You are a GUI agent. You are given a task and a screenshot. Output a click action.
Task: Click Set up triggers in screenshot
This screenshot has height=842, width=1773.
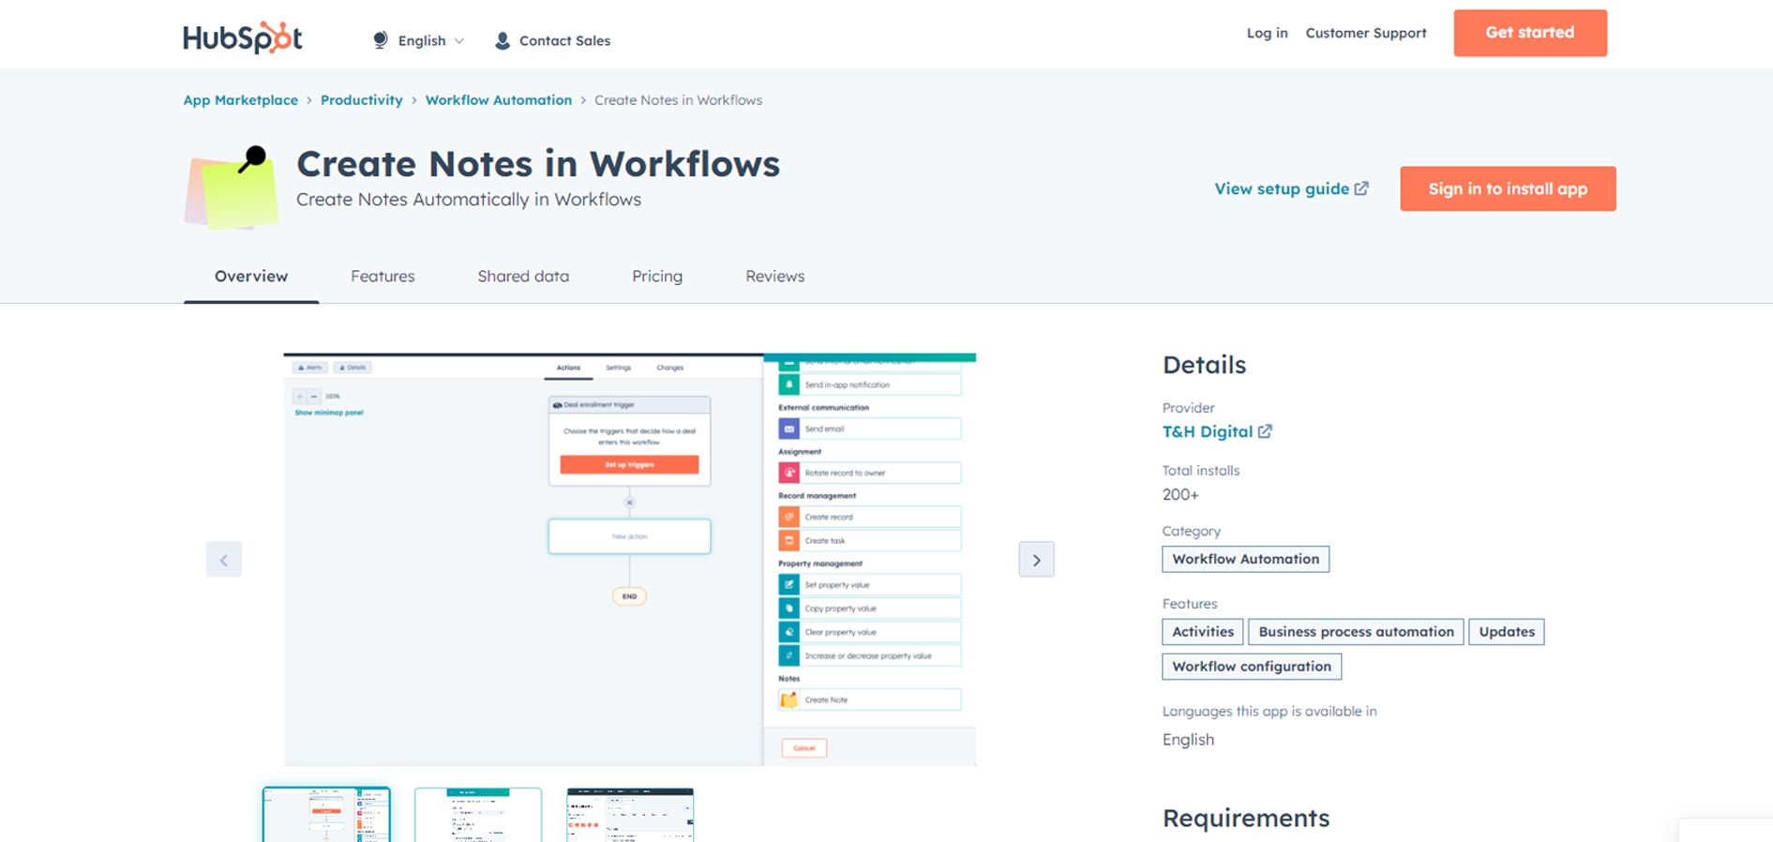[x=629, y=464]
